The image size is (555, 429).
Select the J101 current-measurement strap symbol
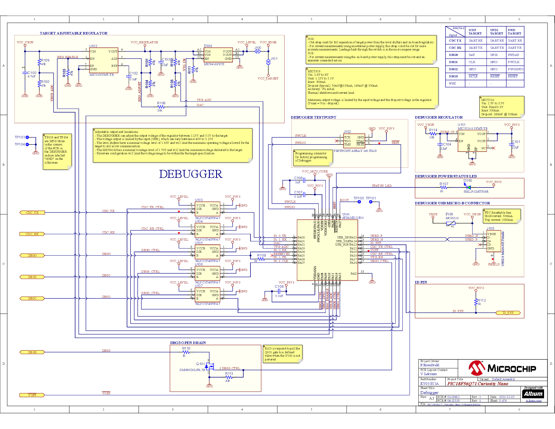pos(268,63)
